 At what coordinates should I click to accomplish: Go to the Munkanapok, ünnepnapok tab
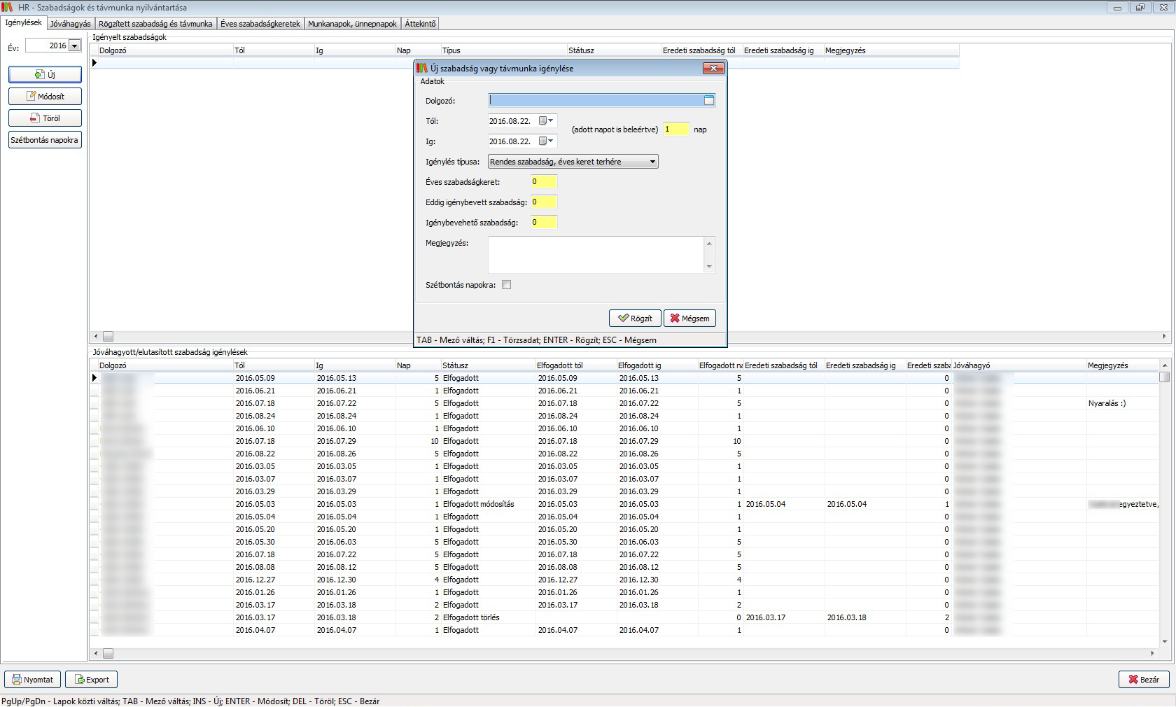(x=353, y=24)
